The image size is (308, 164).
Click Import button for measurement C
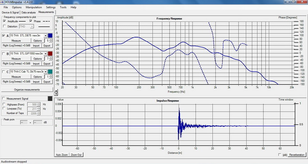point(36,82)
